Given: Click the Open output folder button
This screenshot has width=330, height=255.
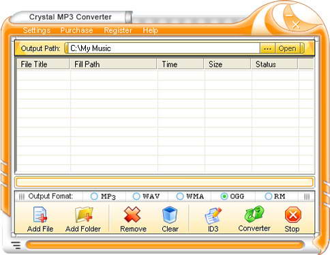Looking at the screenshot, I should coord(287,48).
